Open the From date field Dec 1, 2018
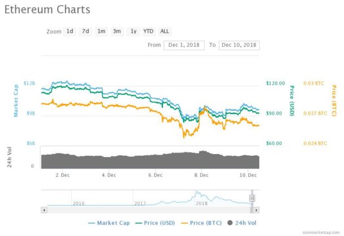This screenshot has width=344, height=236. [184, 45]
